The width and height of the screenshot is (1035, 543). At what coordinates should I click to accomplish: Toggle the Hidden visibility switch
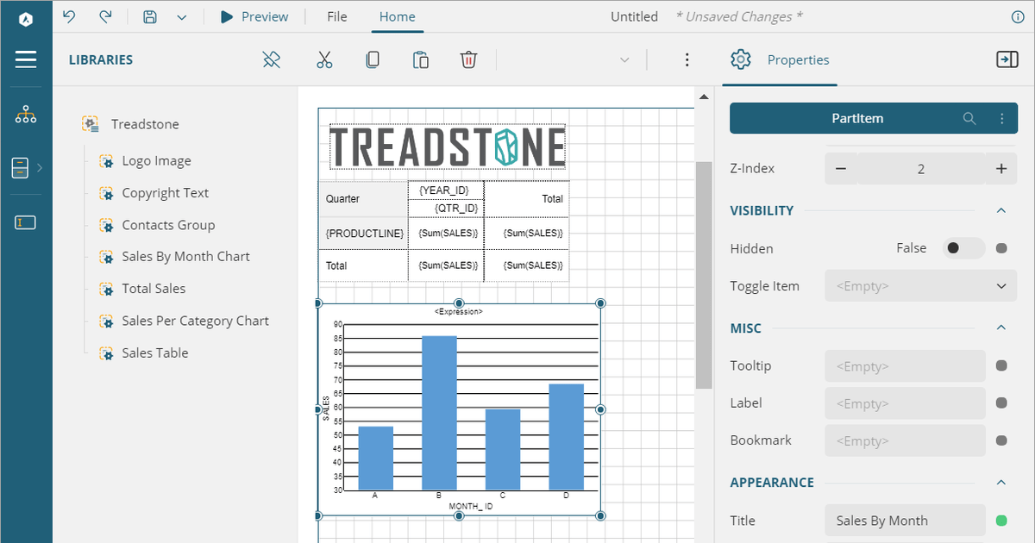coord(962,248)
